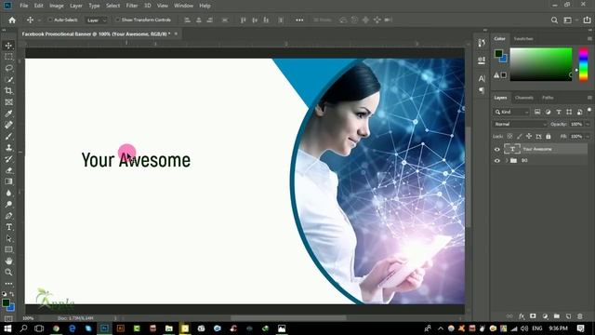Click the three-dots more options button
Screen dimensions: 595x335
299,20
